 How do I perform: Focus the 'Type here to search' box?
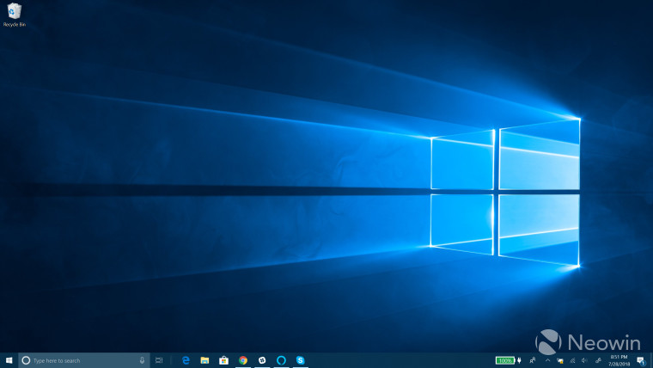click(x=83, y=360)
